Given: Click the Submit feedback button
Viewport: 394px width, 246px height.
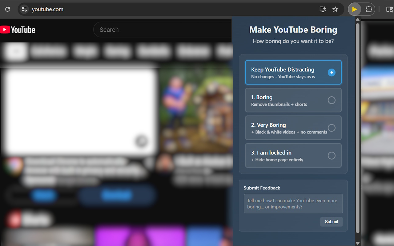Looking at the screenshot, I should [331, 221].
